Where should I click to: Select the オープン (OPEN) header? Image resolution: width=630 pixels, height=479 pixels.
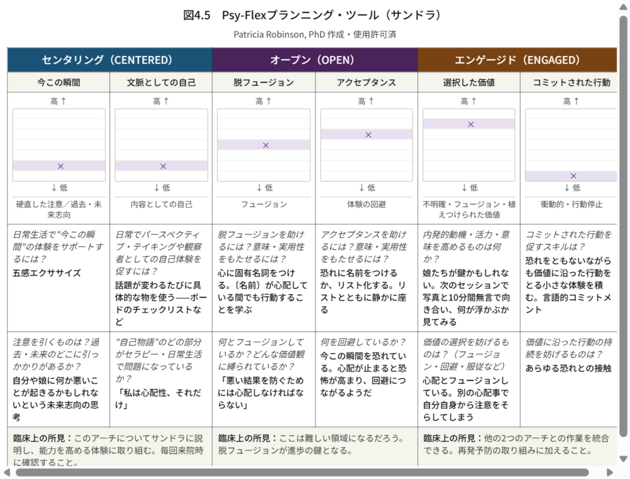pyautogui.click(x=315, y=60)
